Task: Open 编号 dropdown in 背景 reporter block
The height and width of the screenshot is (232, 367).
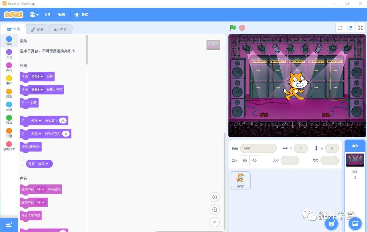Action: pyautogui.click(x=43, y=164)
